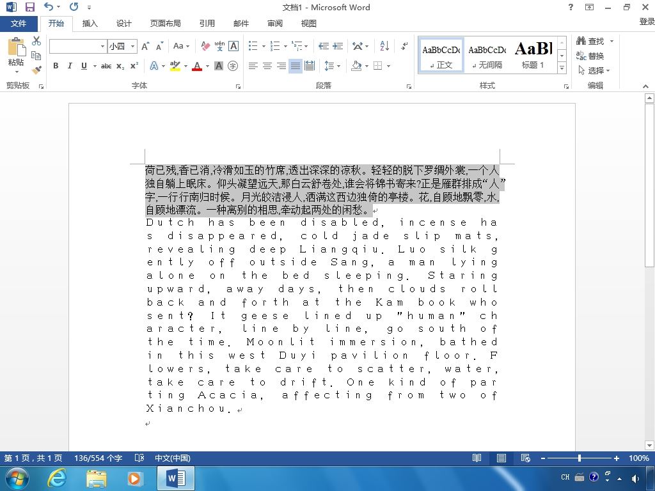655x491 pixels.
Task: Click the Cut scissors icon
Action: point(36,40)
